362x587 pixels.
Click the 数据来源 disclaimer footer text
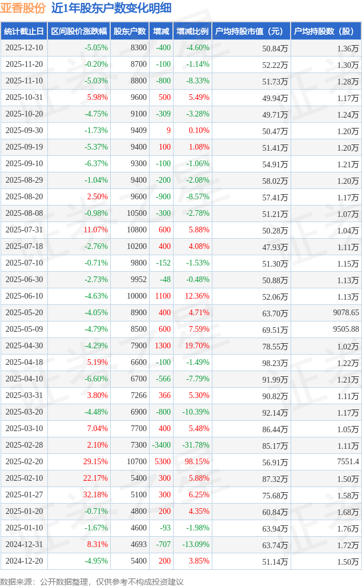click(92, 581)
